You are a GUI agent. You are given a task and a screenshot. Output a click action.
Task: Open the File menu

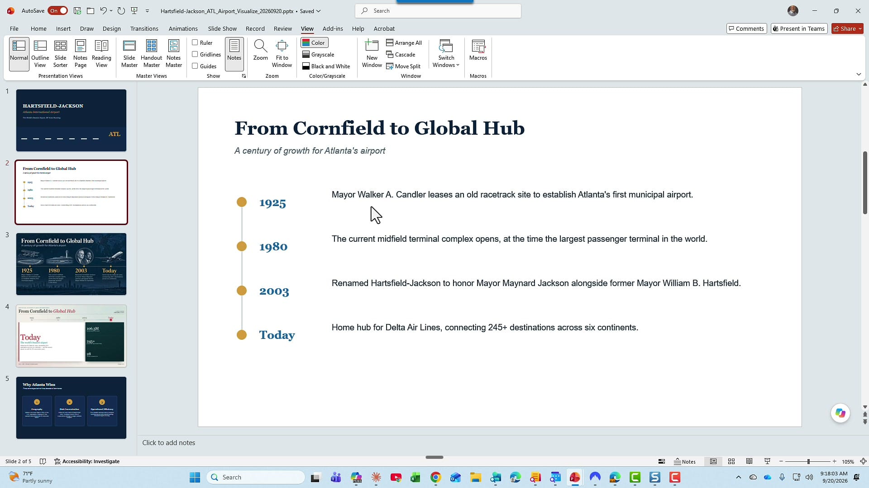pyautogui.click(x=14, y=28)
